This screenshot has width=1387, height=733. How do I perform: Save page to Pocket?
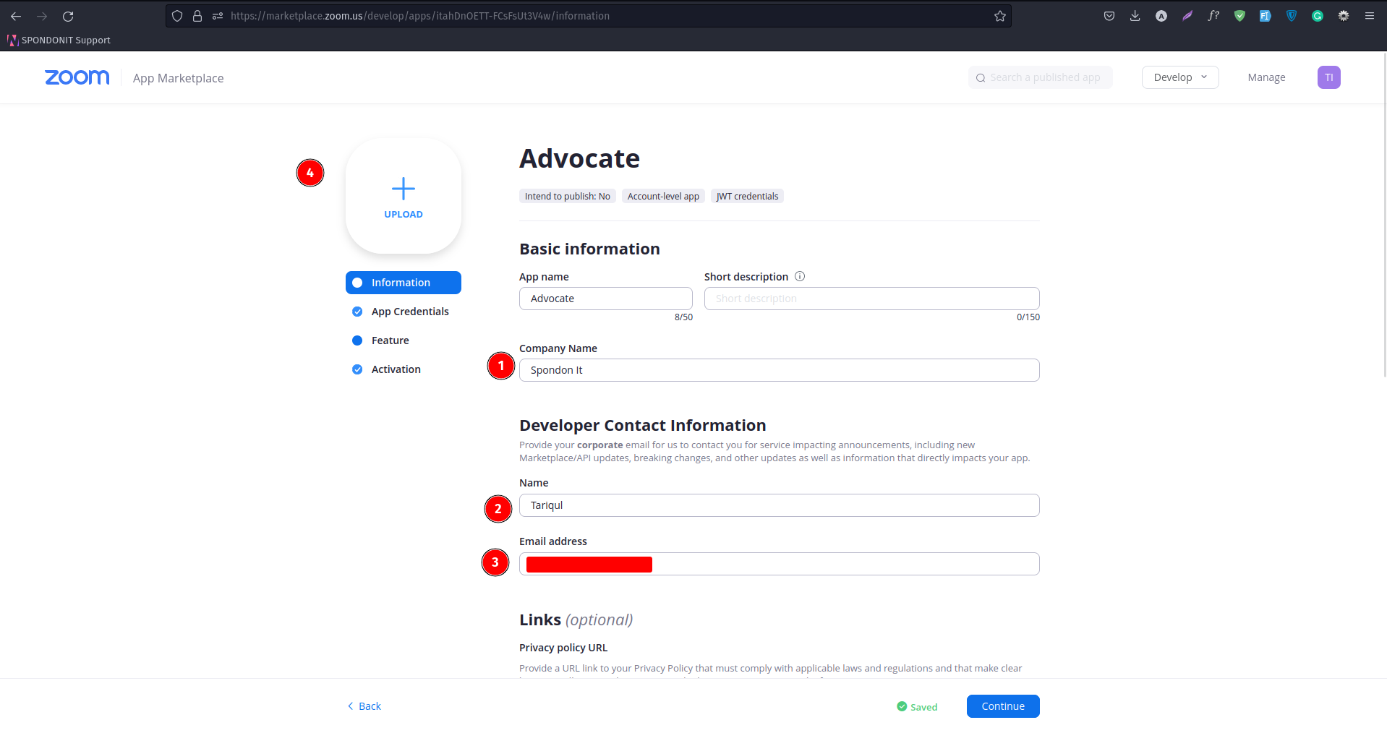(x=1109, y=16)
